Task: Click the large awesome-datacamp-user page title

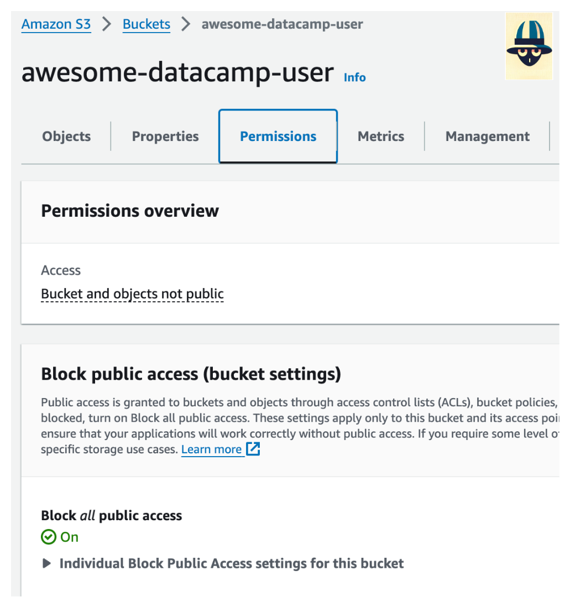Action: click(x=177, y=73)
